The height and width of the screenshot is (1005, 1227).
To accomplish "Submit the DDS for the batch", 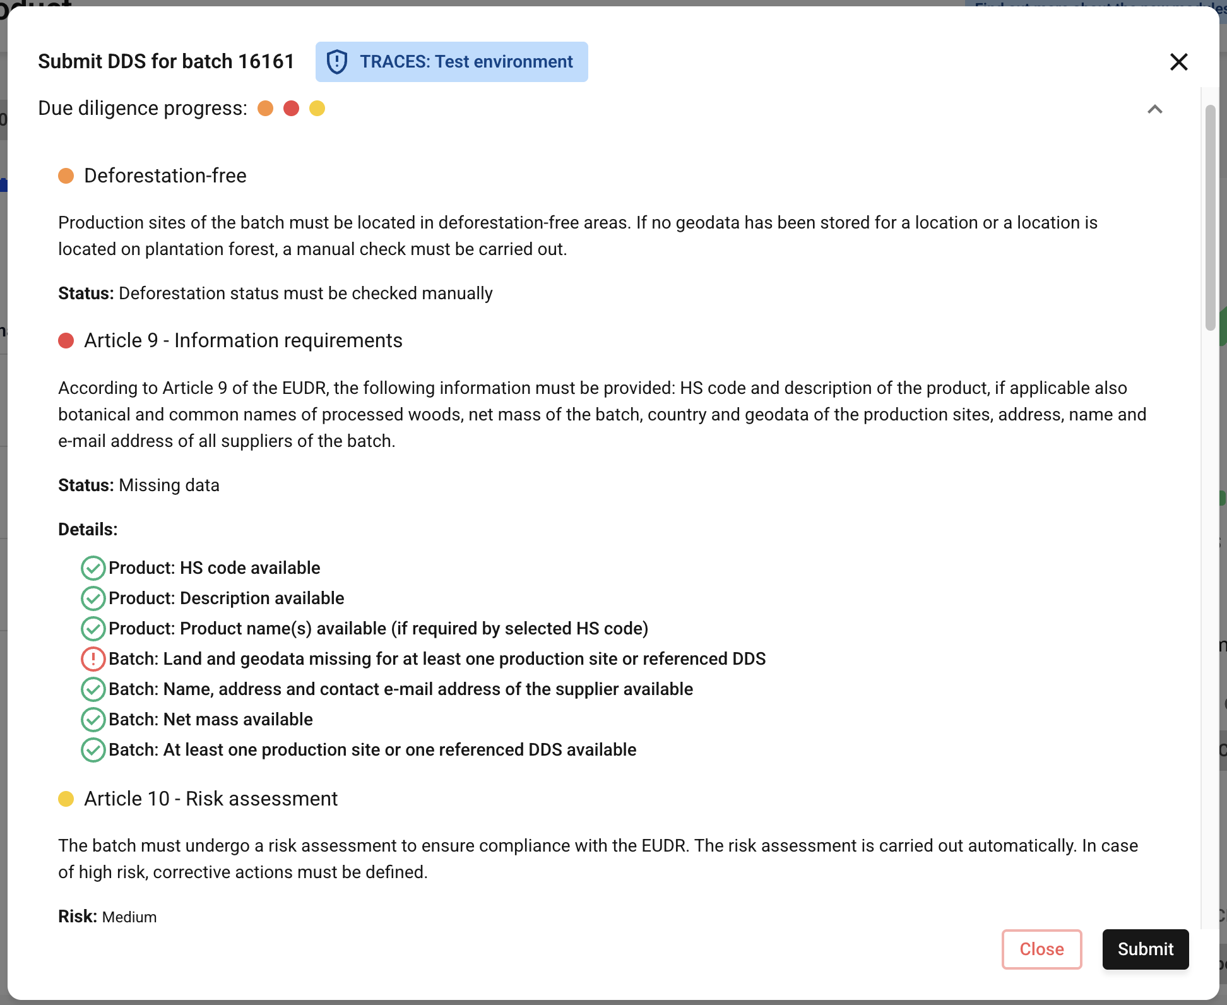I will click(x=1146, y=949).
